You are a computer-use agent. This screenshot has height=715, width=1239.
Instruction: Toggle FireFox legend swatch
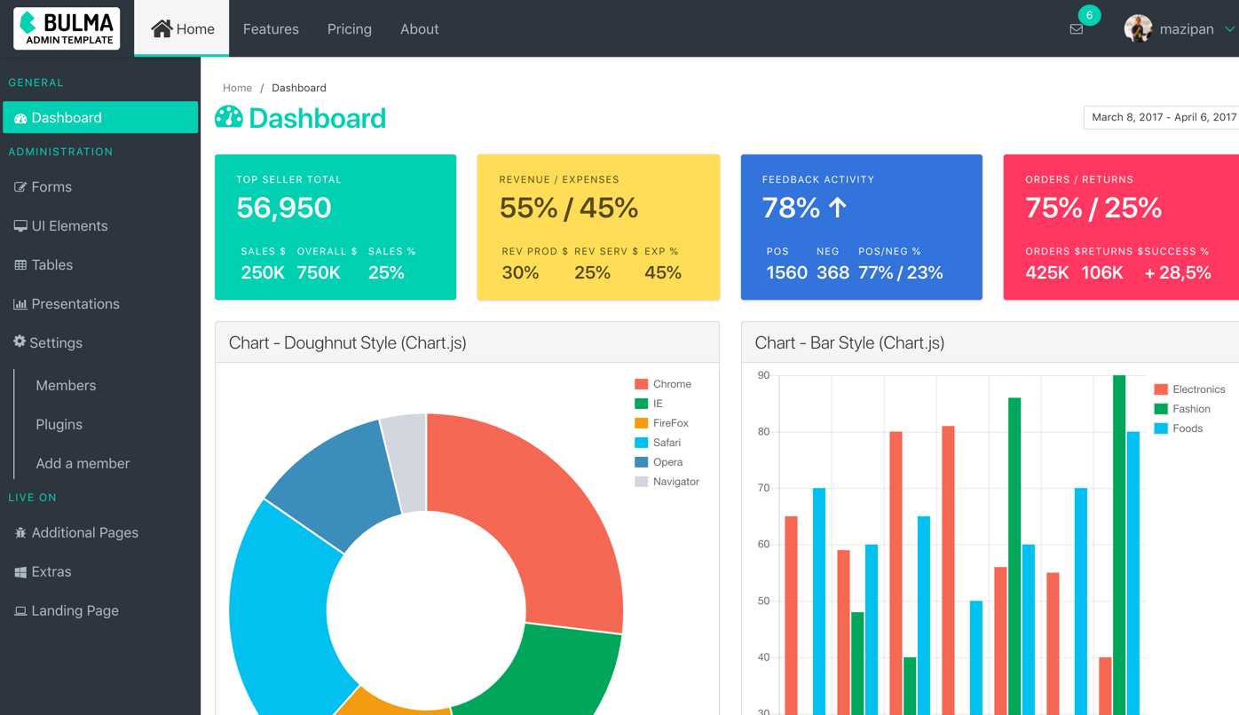point(641,423)
